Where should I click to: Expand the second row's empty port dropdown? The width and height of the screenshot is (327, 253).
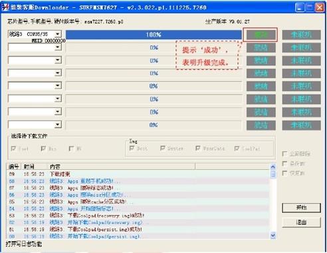[58, 47]
